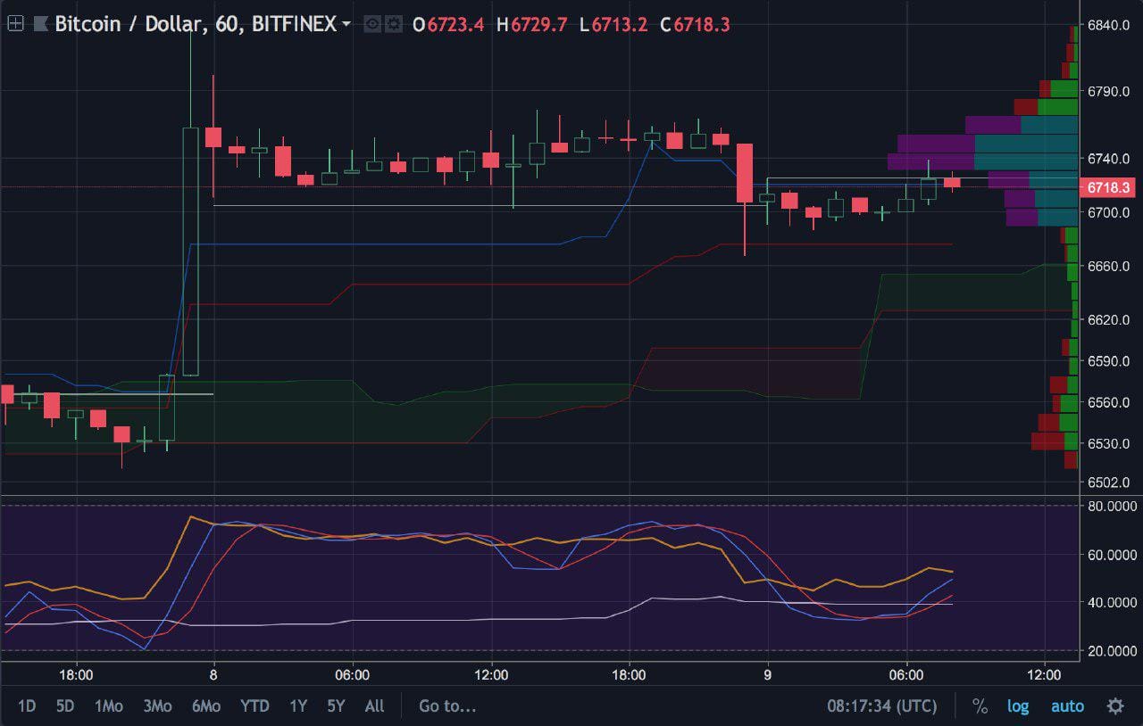This screenshot has height=726, width=1143.
Task: Select the 1Mo time range
Action: pyautogui.click(x=108, y=706)
